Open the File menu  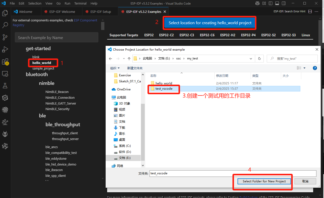12,3
